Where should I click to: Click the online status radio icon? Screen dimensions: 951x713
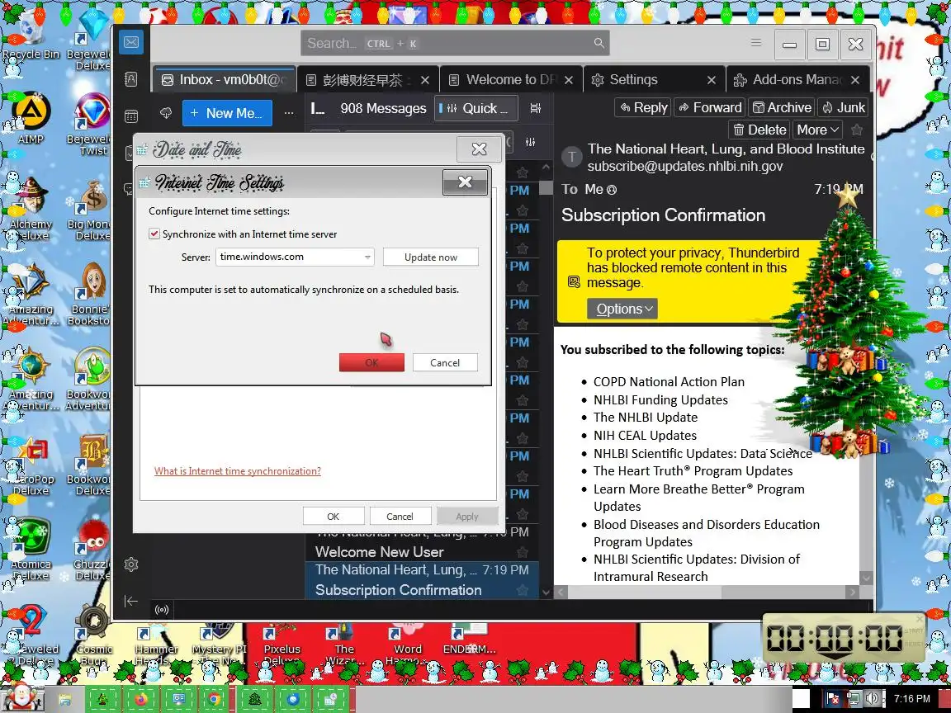point(161,609)
